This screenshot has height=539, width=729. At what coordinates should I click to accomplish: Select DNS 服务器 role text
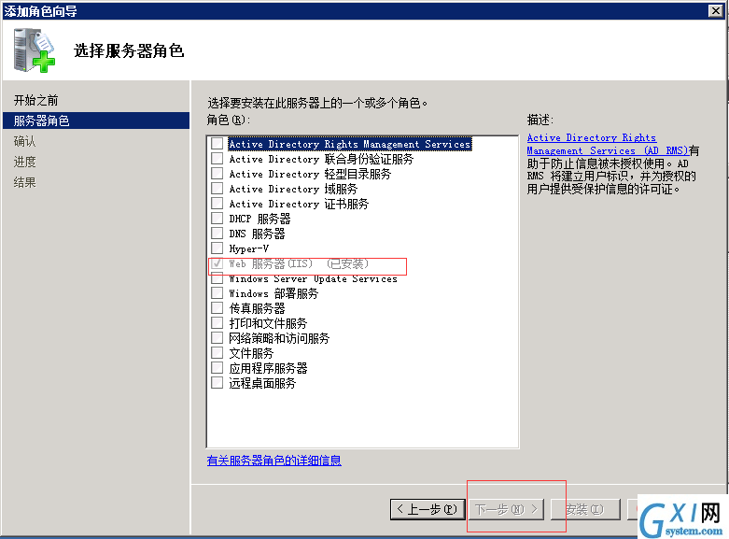257,234
